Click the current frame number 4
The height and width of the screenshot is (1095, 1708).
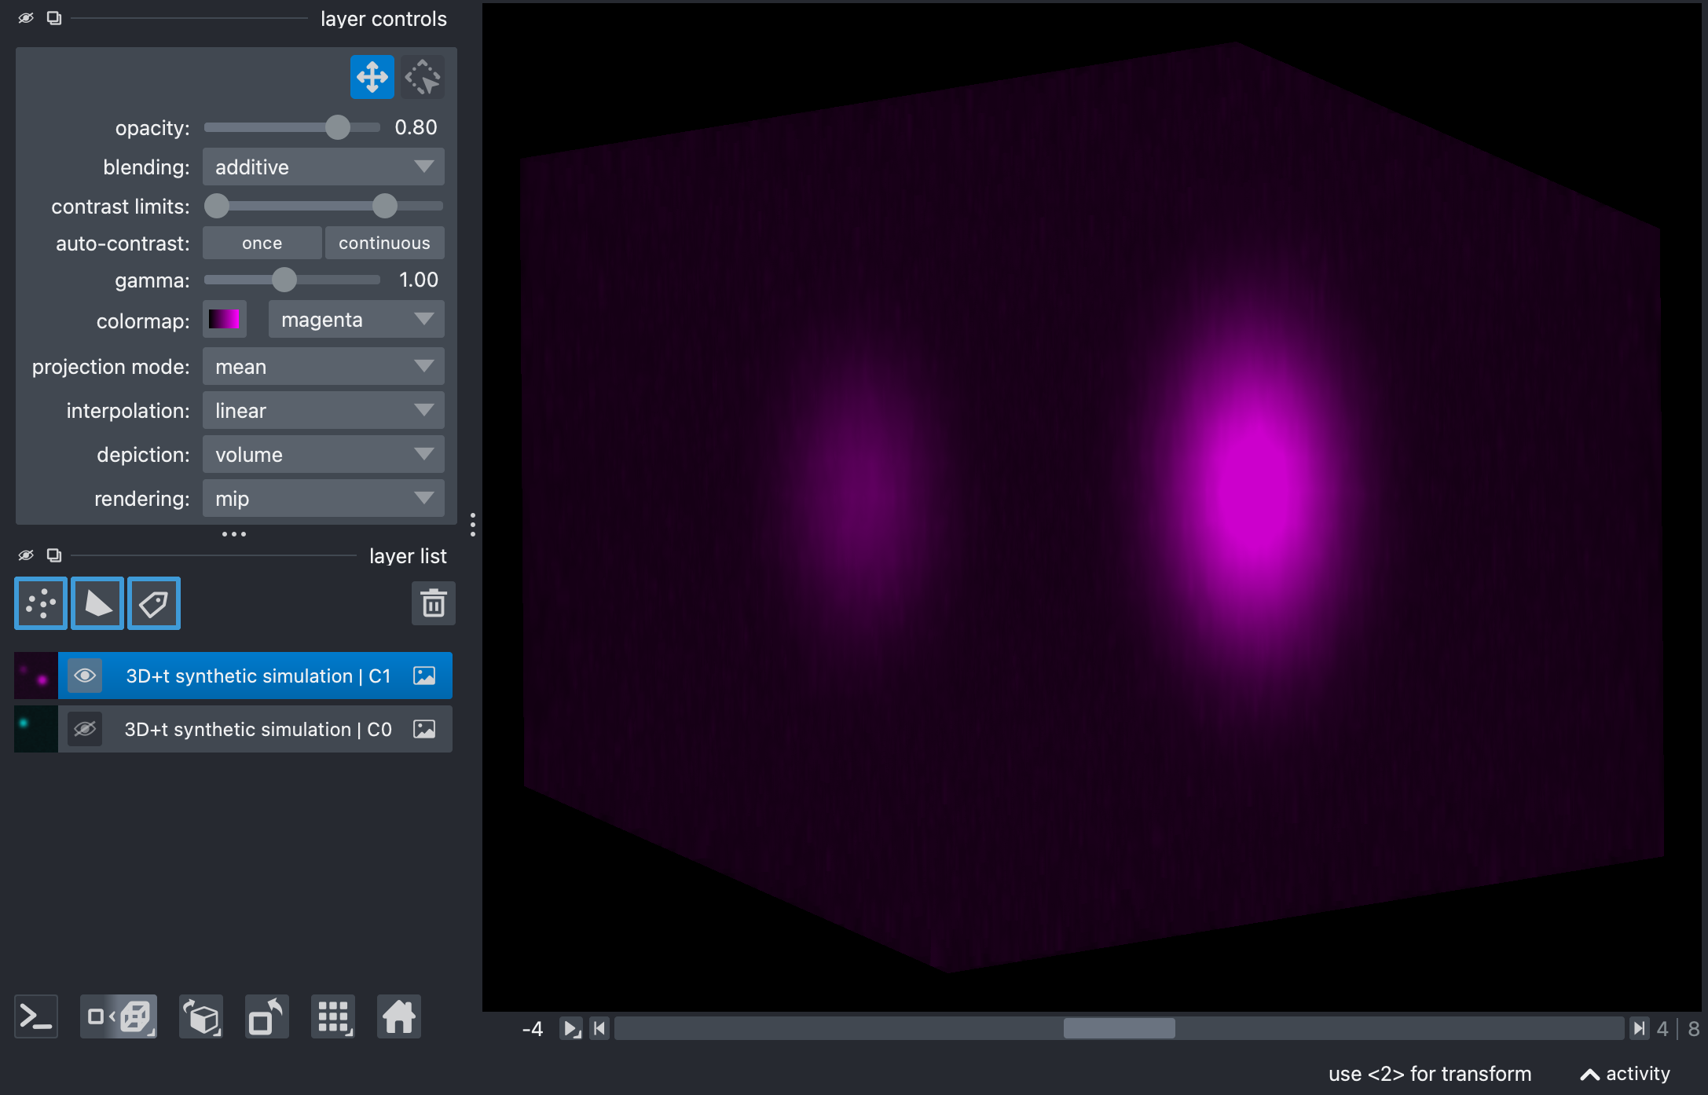1662,1028
